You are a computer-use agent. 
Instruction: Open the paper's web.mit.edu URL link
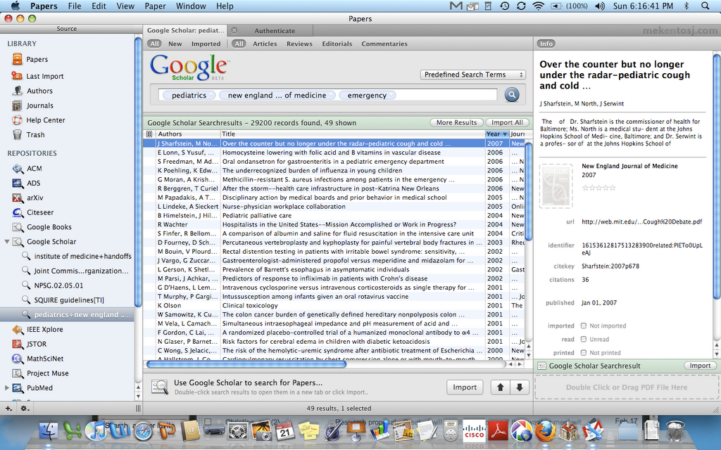(642, 221)
